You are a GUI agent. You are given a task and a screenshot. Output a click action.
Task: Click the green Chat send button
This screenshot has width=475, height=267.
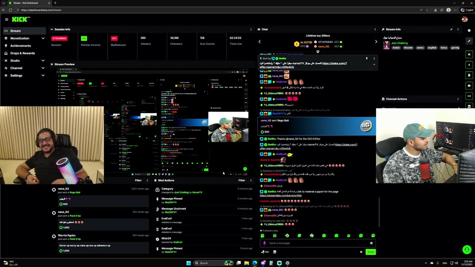(370, 252)
